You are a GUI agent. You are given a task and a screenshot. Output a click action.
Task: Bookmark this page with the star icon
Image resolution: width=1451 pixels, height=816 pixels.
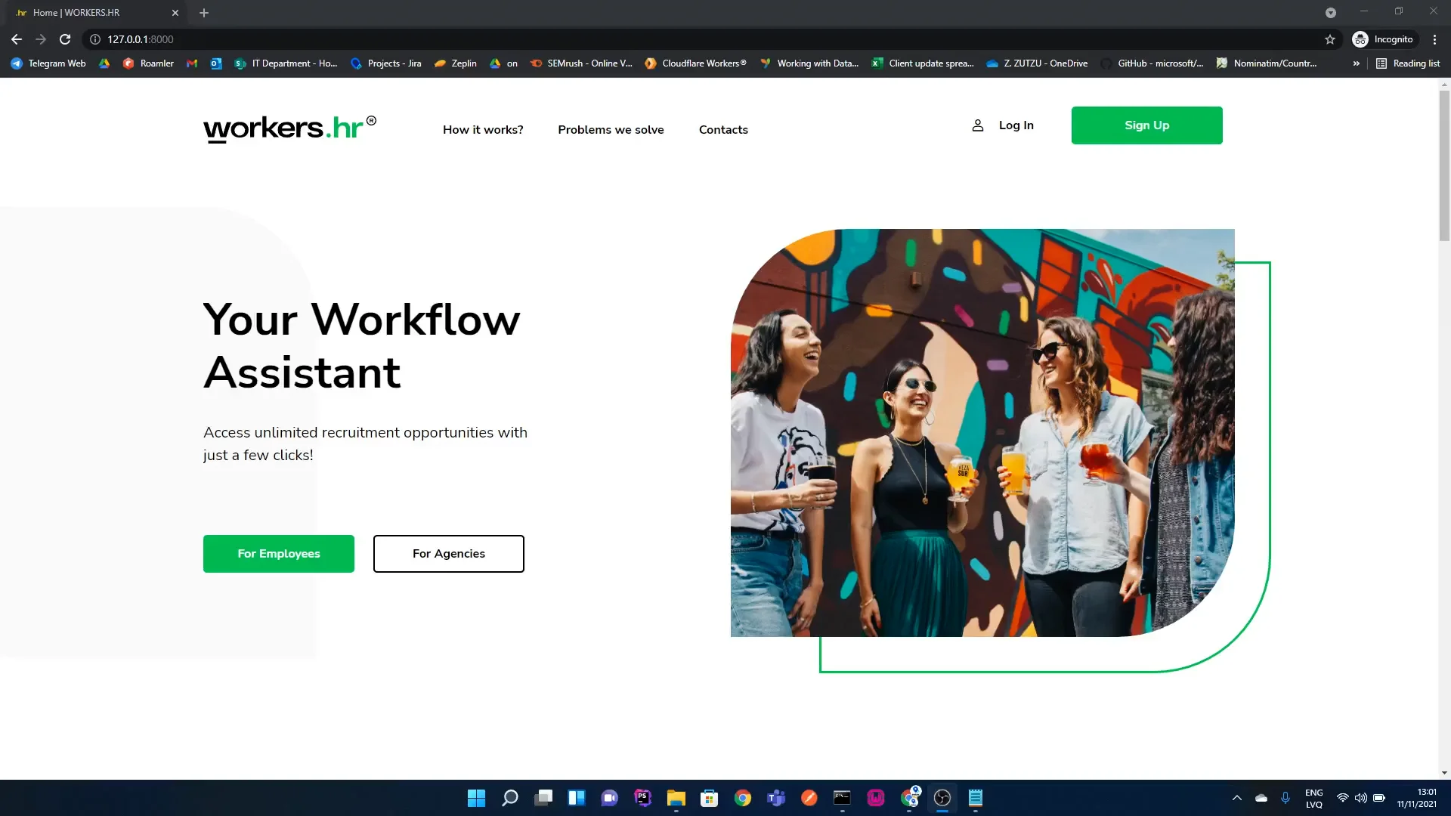[1330, 39]
